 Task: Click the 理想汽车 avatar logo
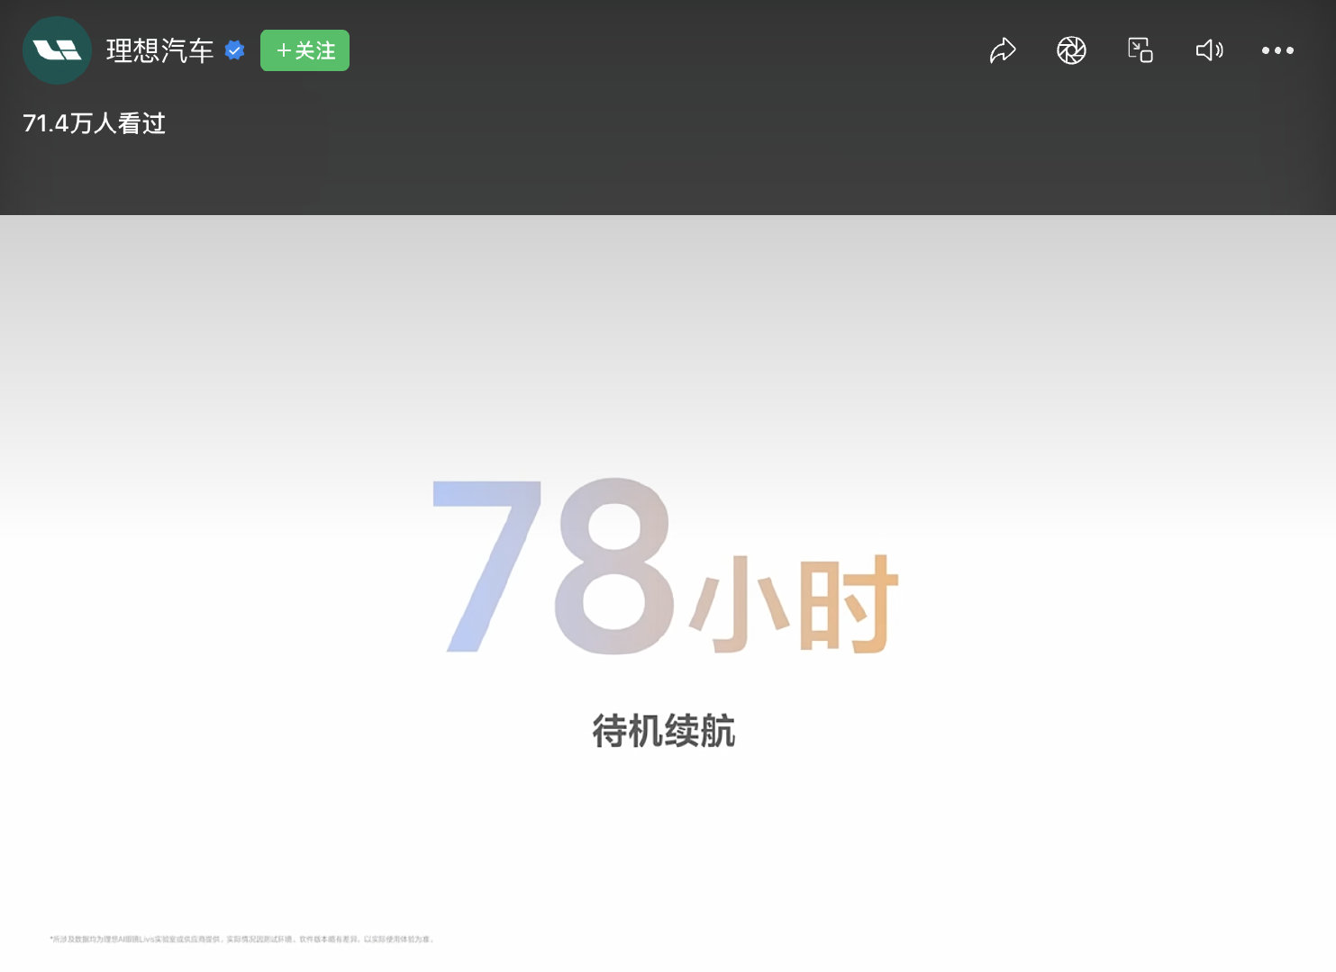tap(57, 50)
